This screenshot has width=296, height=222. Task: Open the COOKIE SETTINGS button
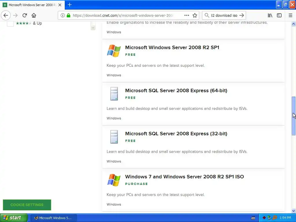click(x=27, y=205)
